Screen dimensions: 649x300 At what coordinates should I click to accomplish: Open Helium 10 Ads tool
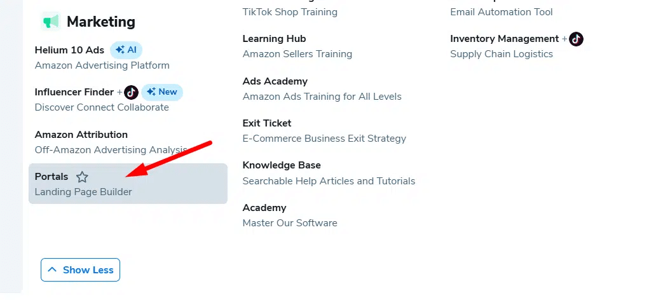[x=69, y=50]
